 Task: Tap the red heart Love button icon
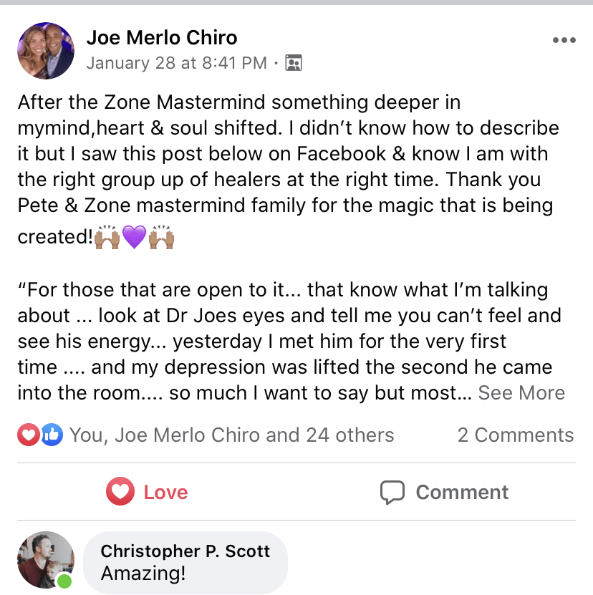click(120, 492)
